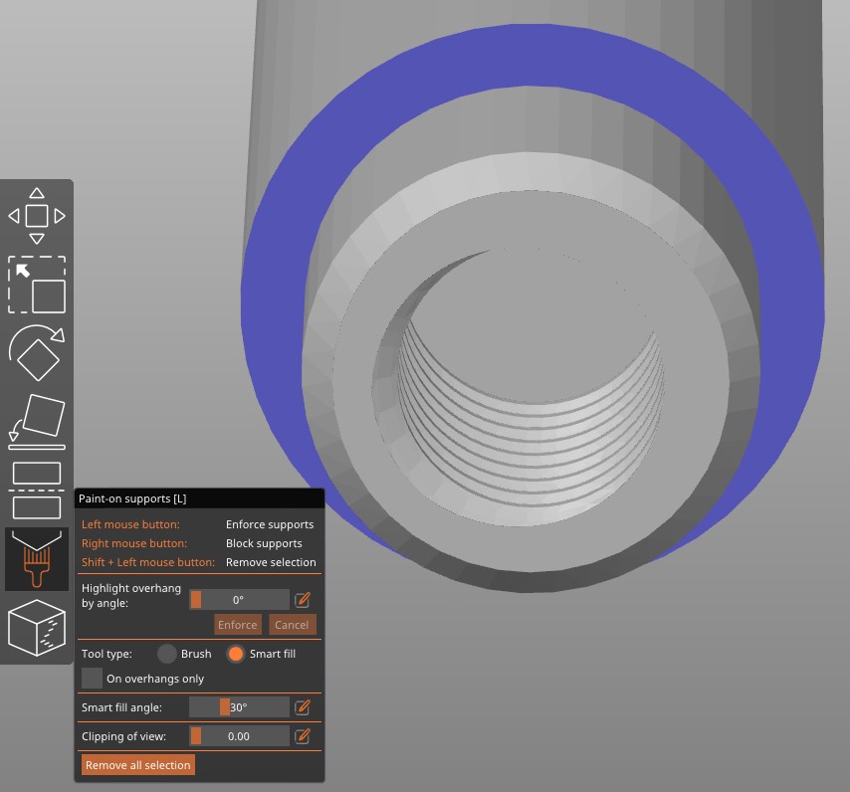
Task: Click the Paint-on supports [L] title
Action: point(132,498)
